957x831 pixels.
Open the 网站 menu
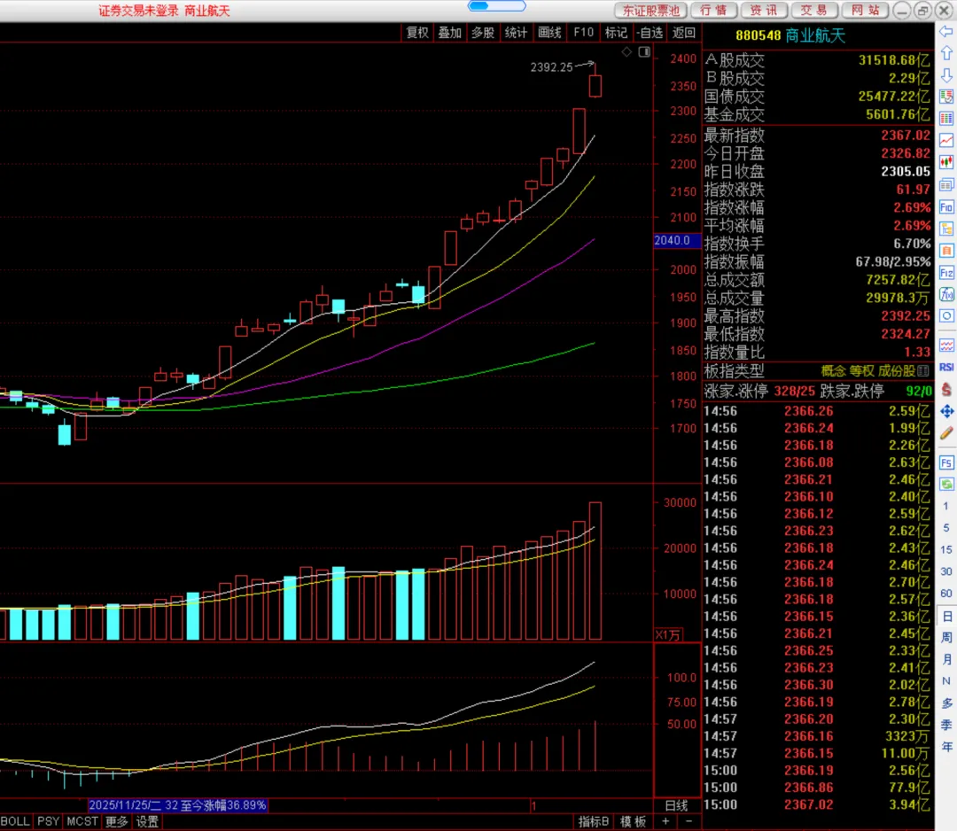[865, 11]
